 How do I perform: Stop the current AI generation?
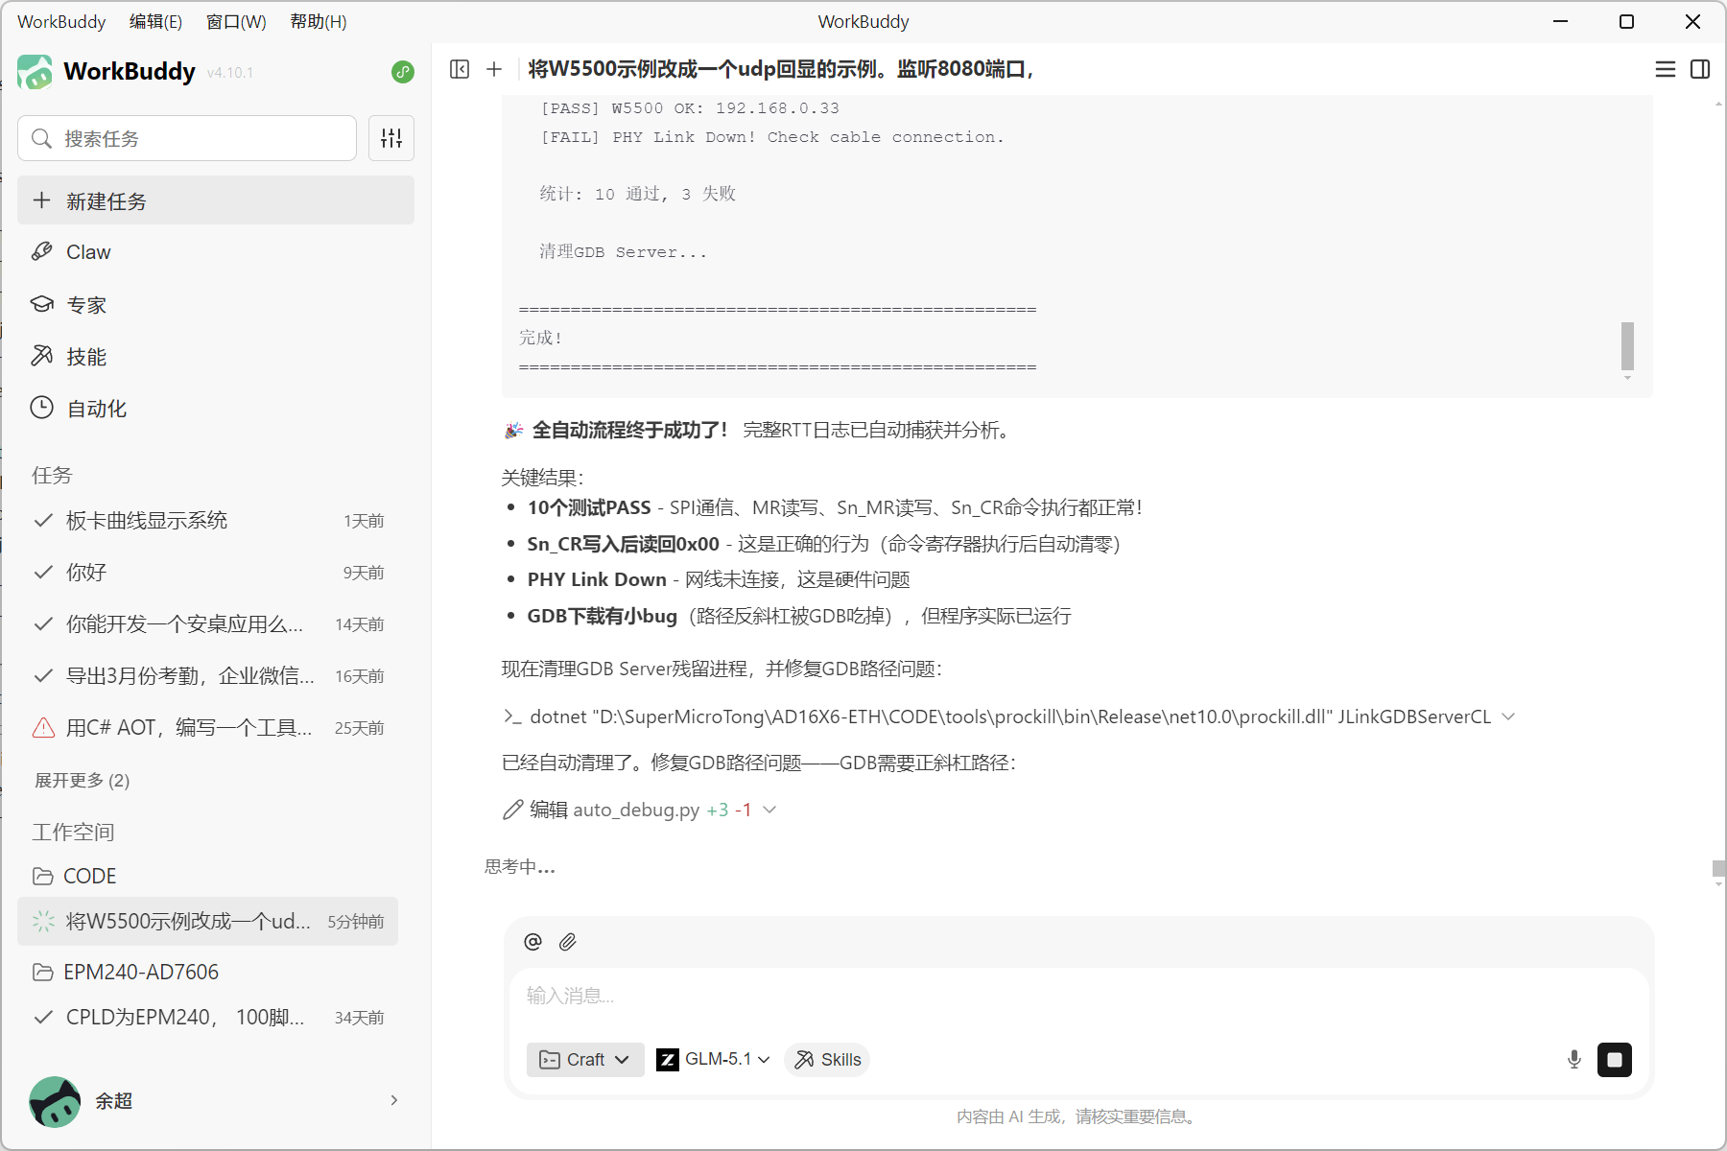coord(1615,1060)
